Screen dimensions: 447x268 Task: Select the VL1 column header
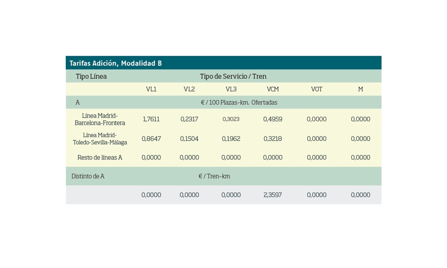[x=151, y=89]
